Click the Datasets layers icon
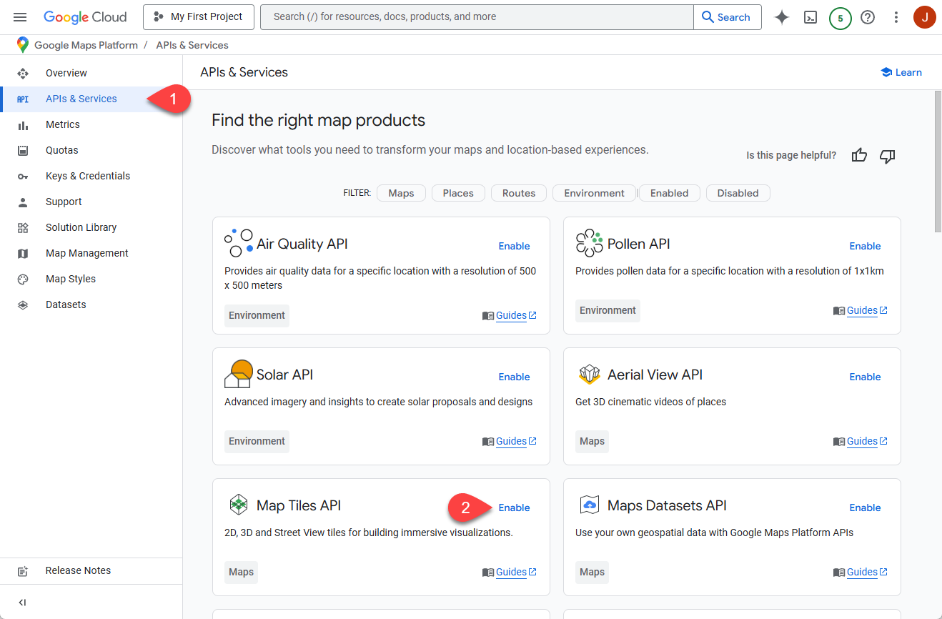The width and height of the screenshot is (942, 619). [23, 304]
